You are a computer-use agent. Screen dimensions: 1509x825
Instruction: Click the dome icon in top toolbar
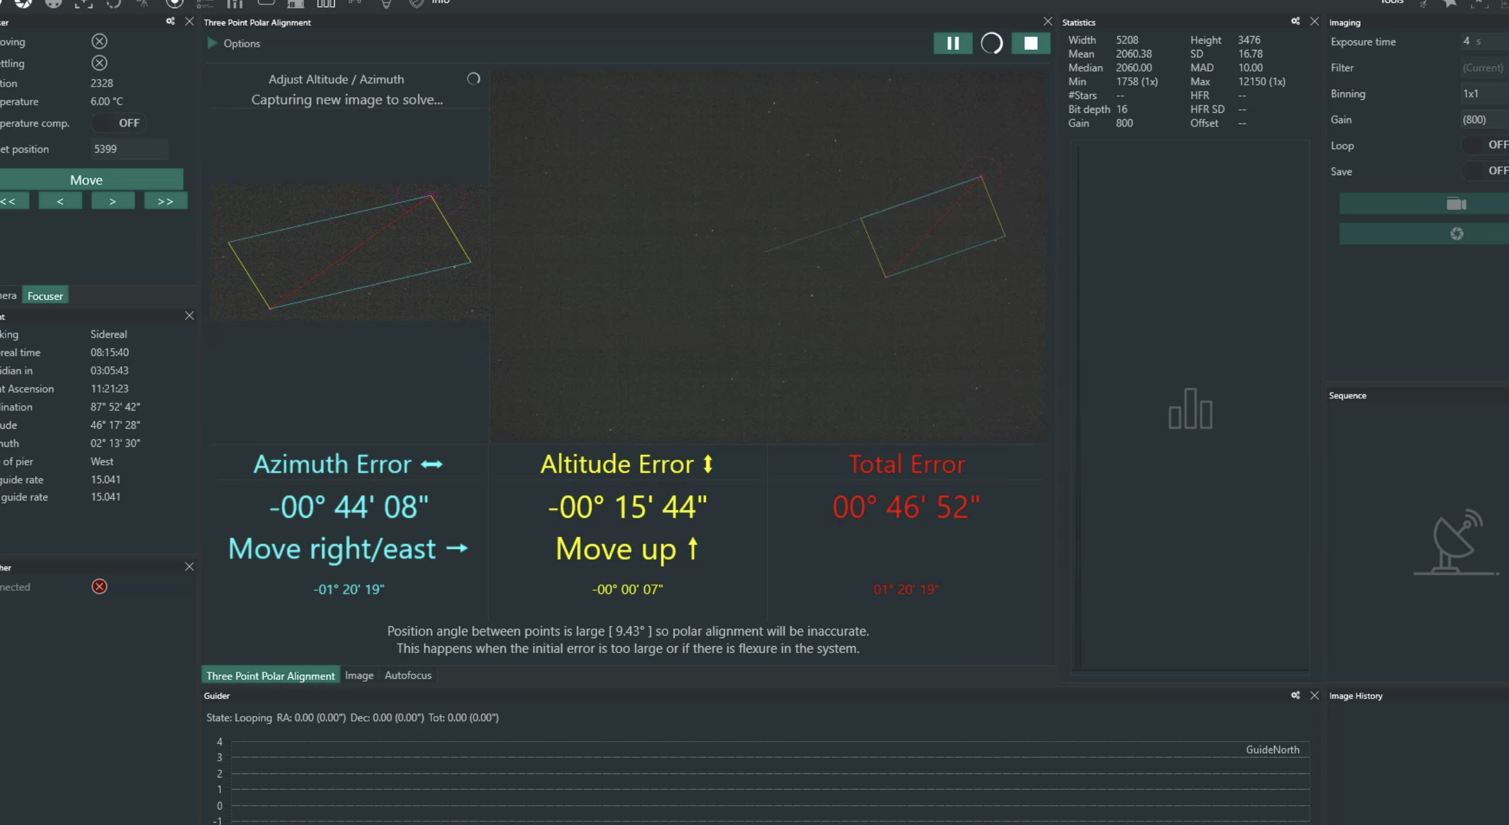click(295, 4)
